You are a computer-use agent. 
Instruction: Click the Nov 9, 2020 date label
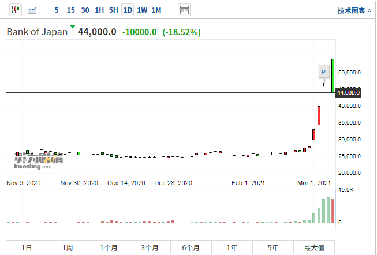(x=24, y=183)
